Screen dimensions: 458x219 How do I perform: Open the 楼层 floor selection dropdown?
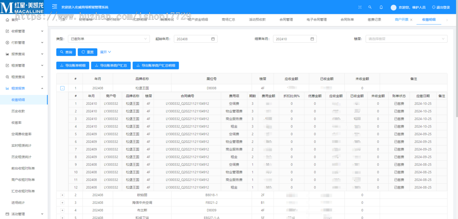coord(406,39)
